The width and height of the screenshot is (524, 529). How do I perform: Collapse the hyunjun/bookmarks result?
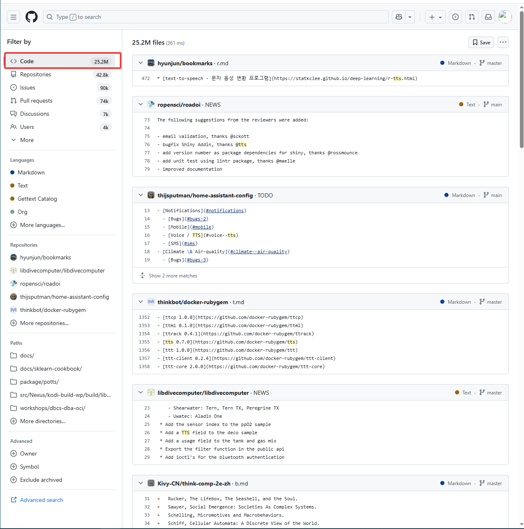[x=141, y=63]
